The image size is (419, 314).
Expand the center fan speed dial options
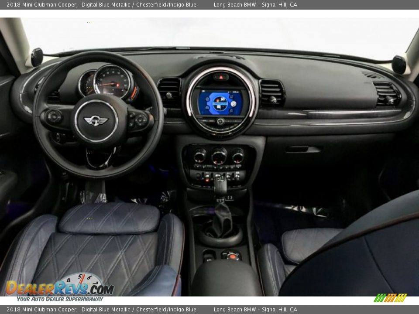click(x=218, y=157)
